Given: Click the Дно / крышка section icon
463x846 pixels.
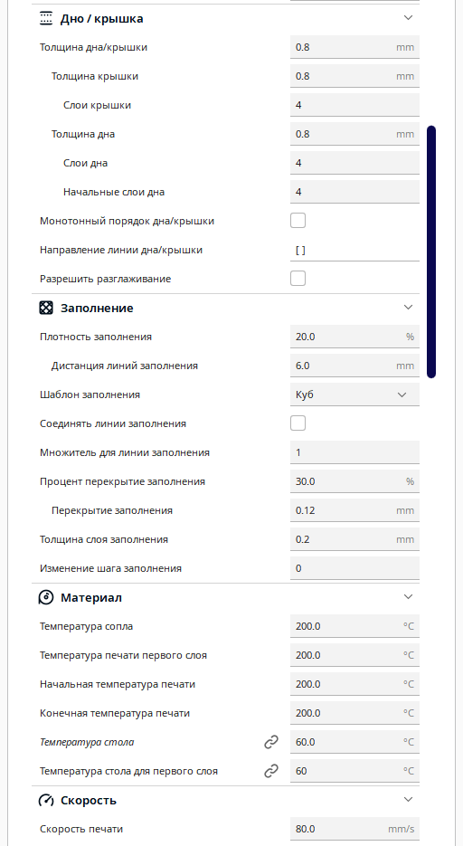Looking at the screenshot, I should pos(46,18).
